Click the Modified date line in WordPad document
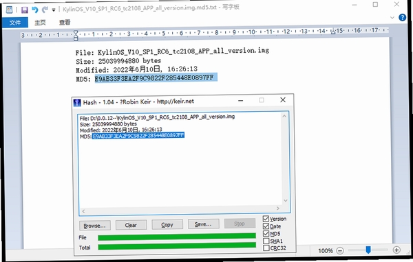This screenshot has width=413, height=262. pos(136,69)
